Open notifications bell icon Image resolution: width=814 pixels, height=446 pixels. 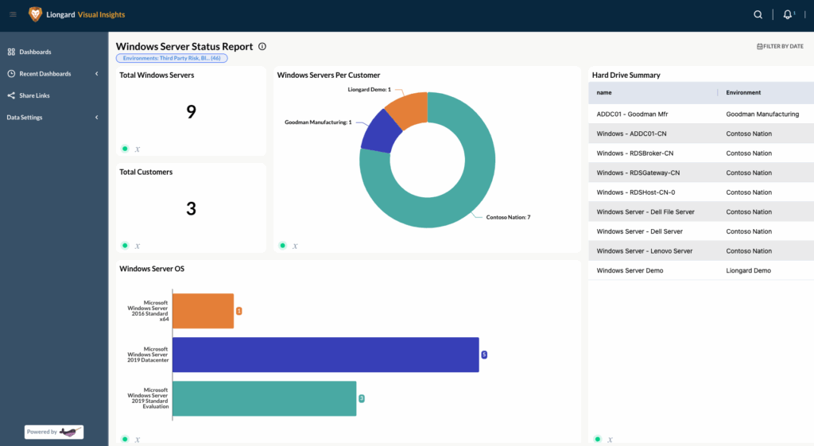[x=787, y=14]
